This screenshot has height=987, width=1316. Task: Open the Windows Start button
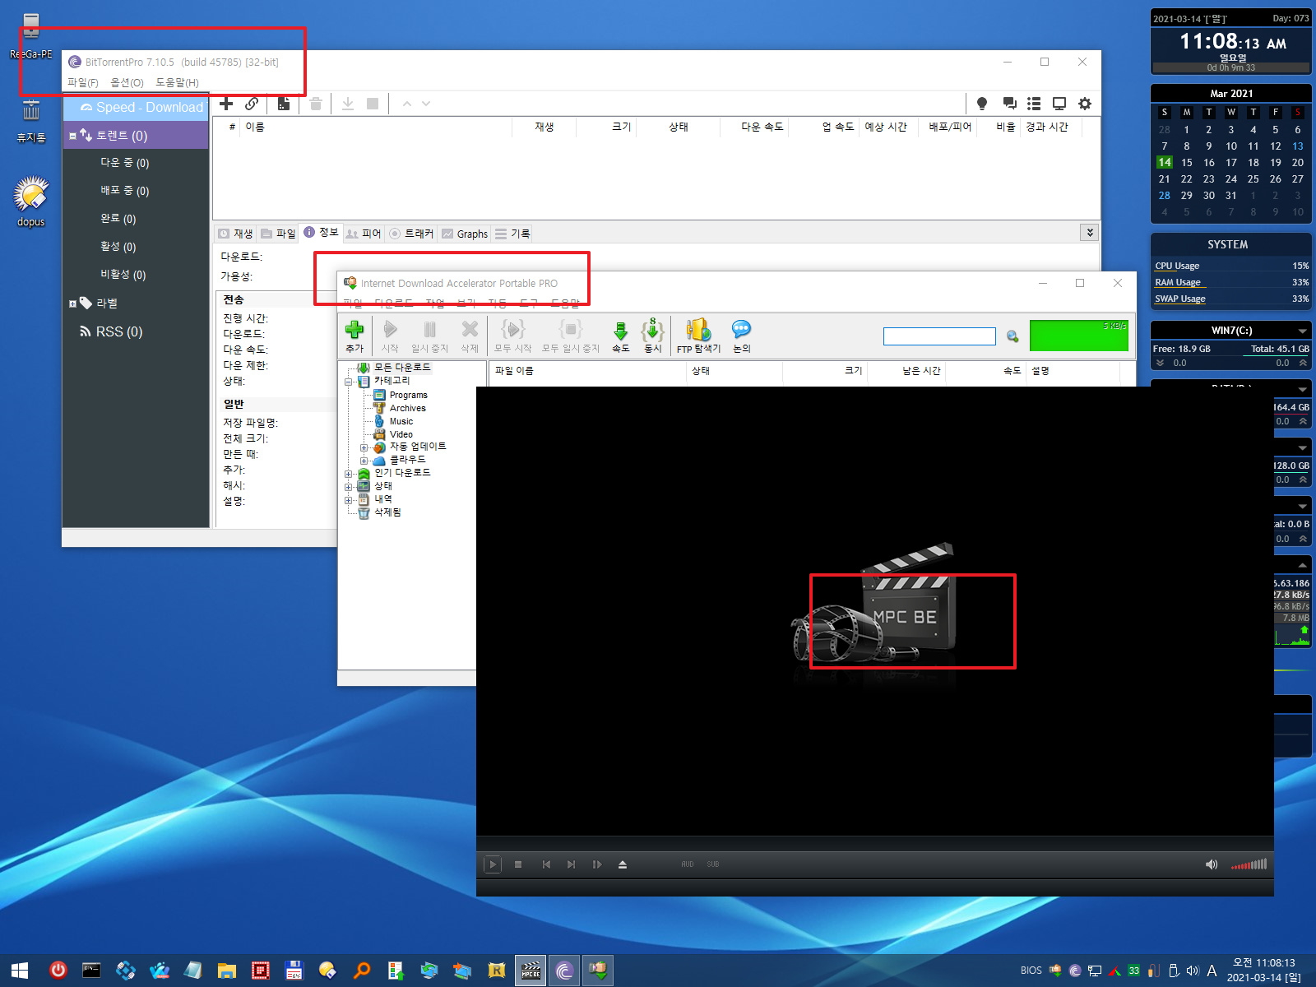20,971
